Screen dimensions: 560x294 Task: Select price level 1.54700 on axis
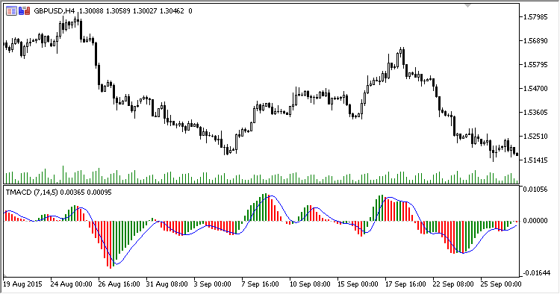pyautogui.click(x=535, y=89)
